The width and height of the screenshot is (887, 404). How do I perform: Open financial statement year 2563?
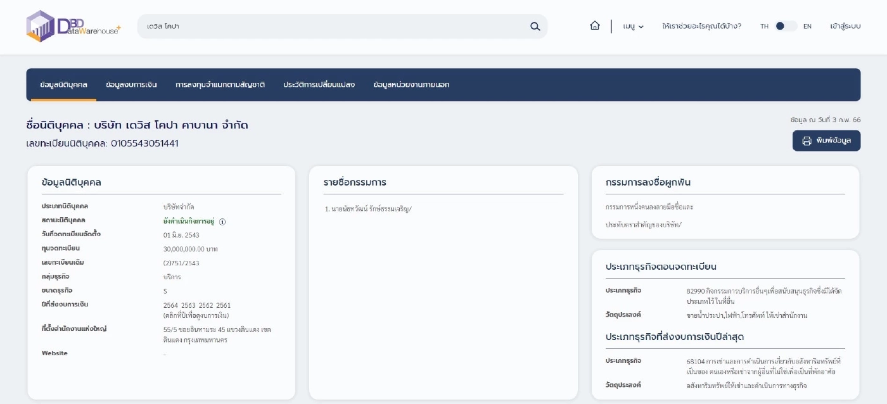(188, 305)
